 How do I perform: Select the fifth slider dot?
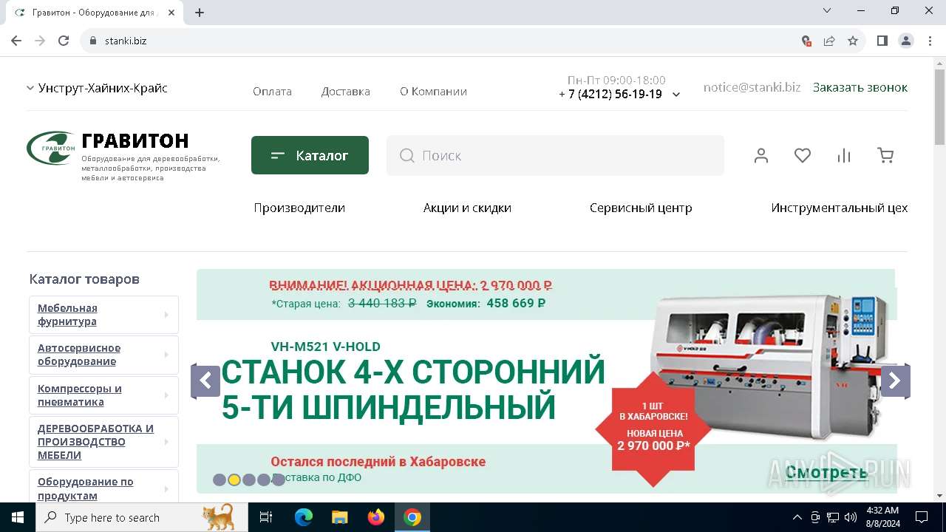coord(278,480)
